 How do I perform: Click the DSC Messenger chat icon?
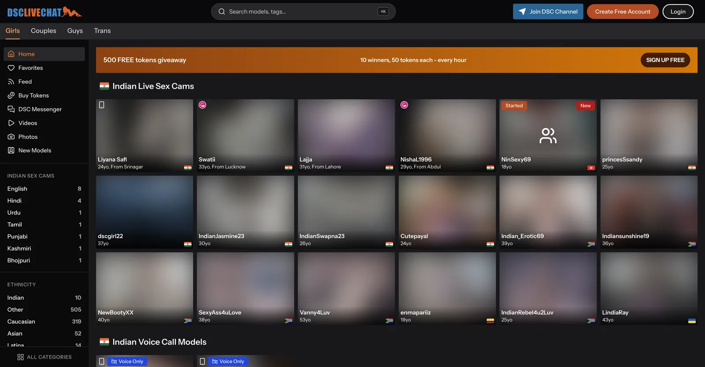coord(11,109)
